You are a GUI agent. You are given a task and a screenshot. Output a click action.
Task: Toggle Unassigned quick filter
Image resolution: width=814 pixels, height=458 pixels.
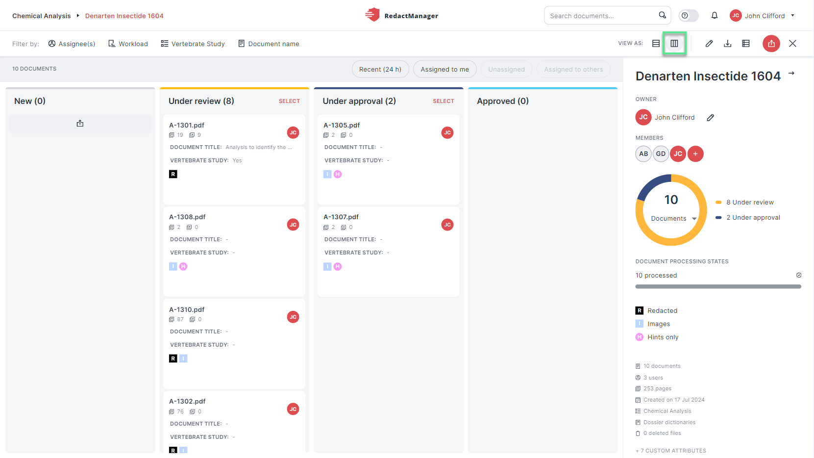click(506, 69)
